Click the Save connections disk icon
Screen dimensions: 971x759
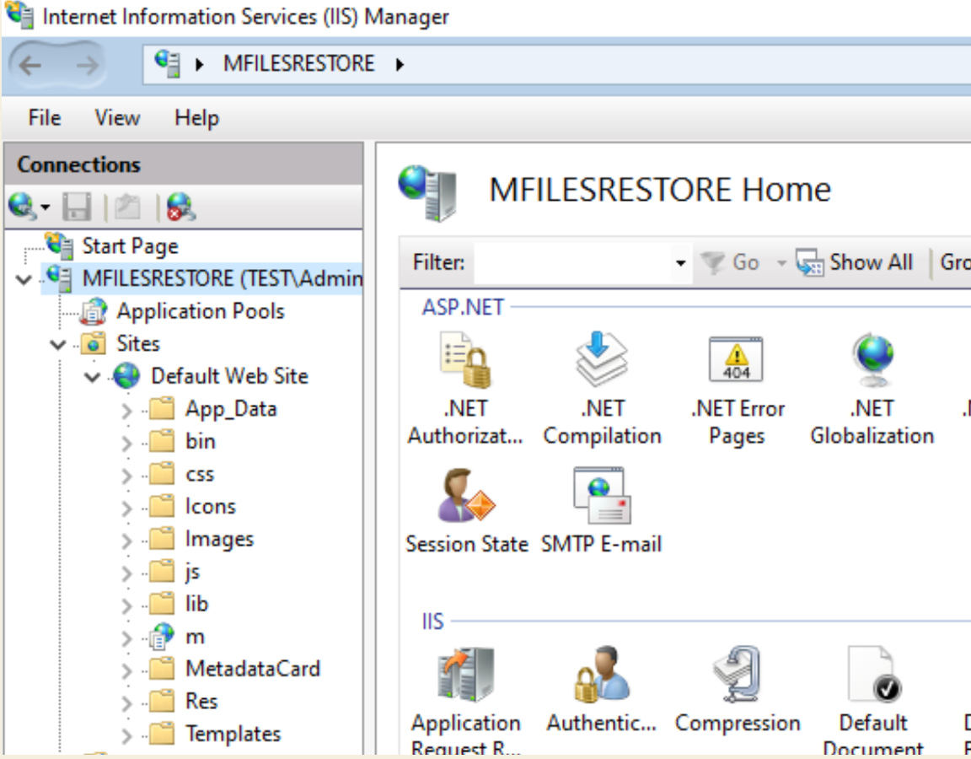(77, 207)
